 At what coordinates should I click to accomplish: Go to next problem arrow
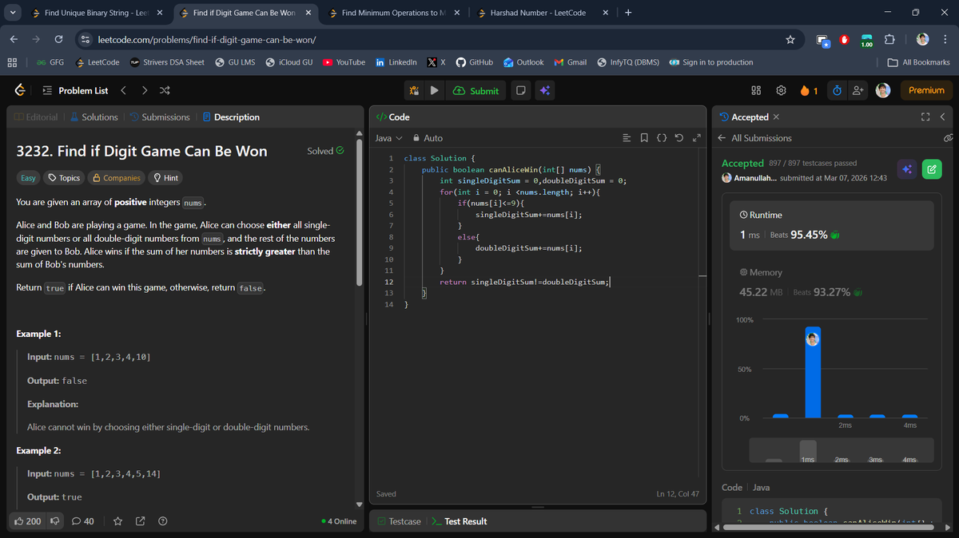pos(144,90)
